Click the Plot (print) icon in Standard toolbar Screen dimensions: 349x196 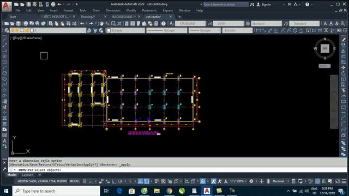[26, 23]
